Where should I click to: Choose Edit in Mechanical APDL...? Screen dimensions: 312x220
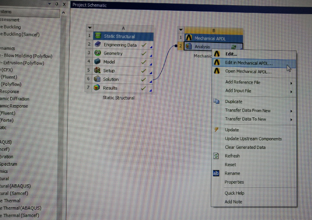coord(254,63)
